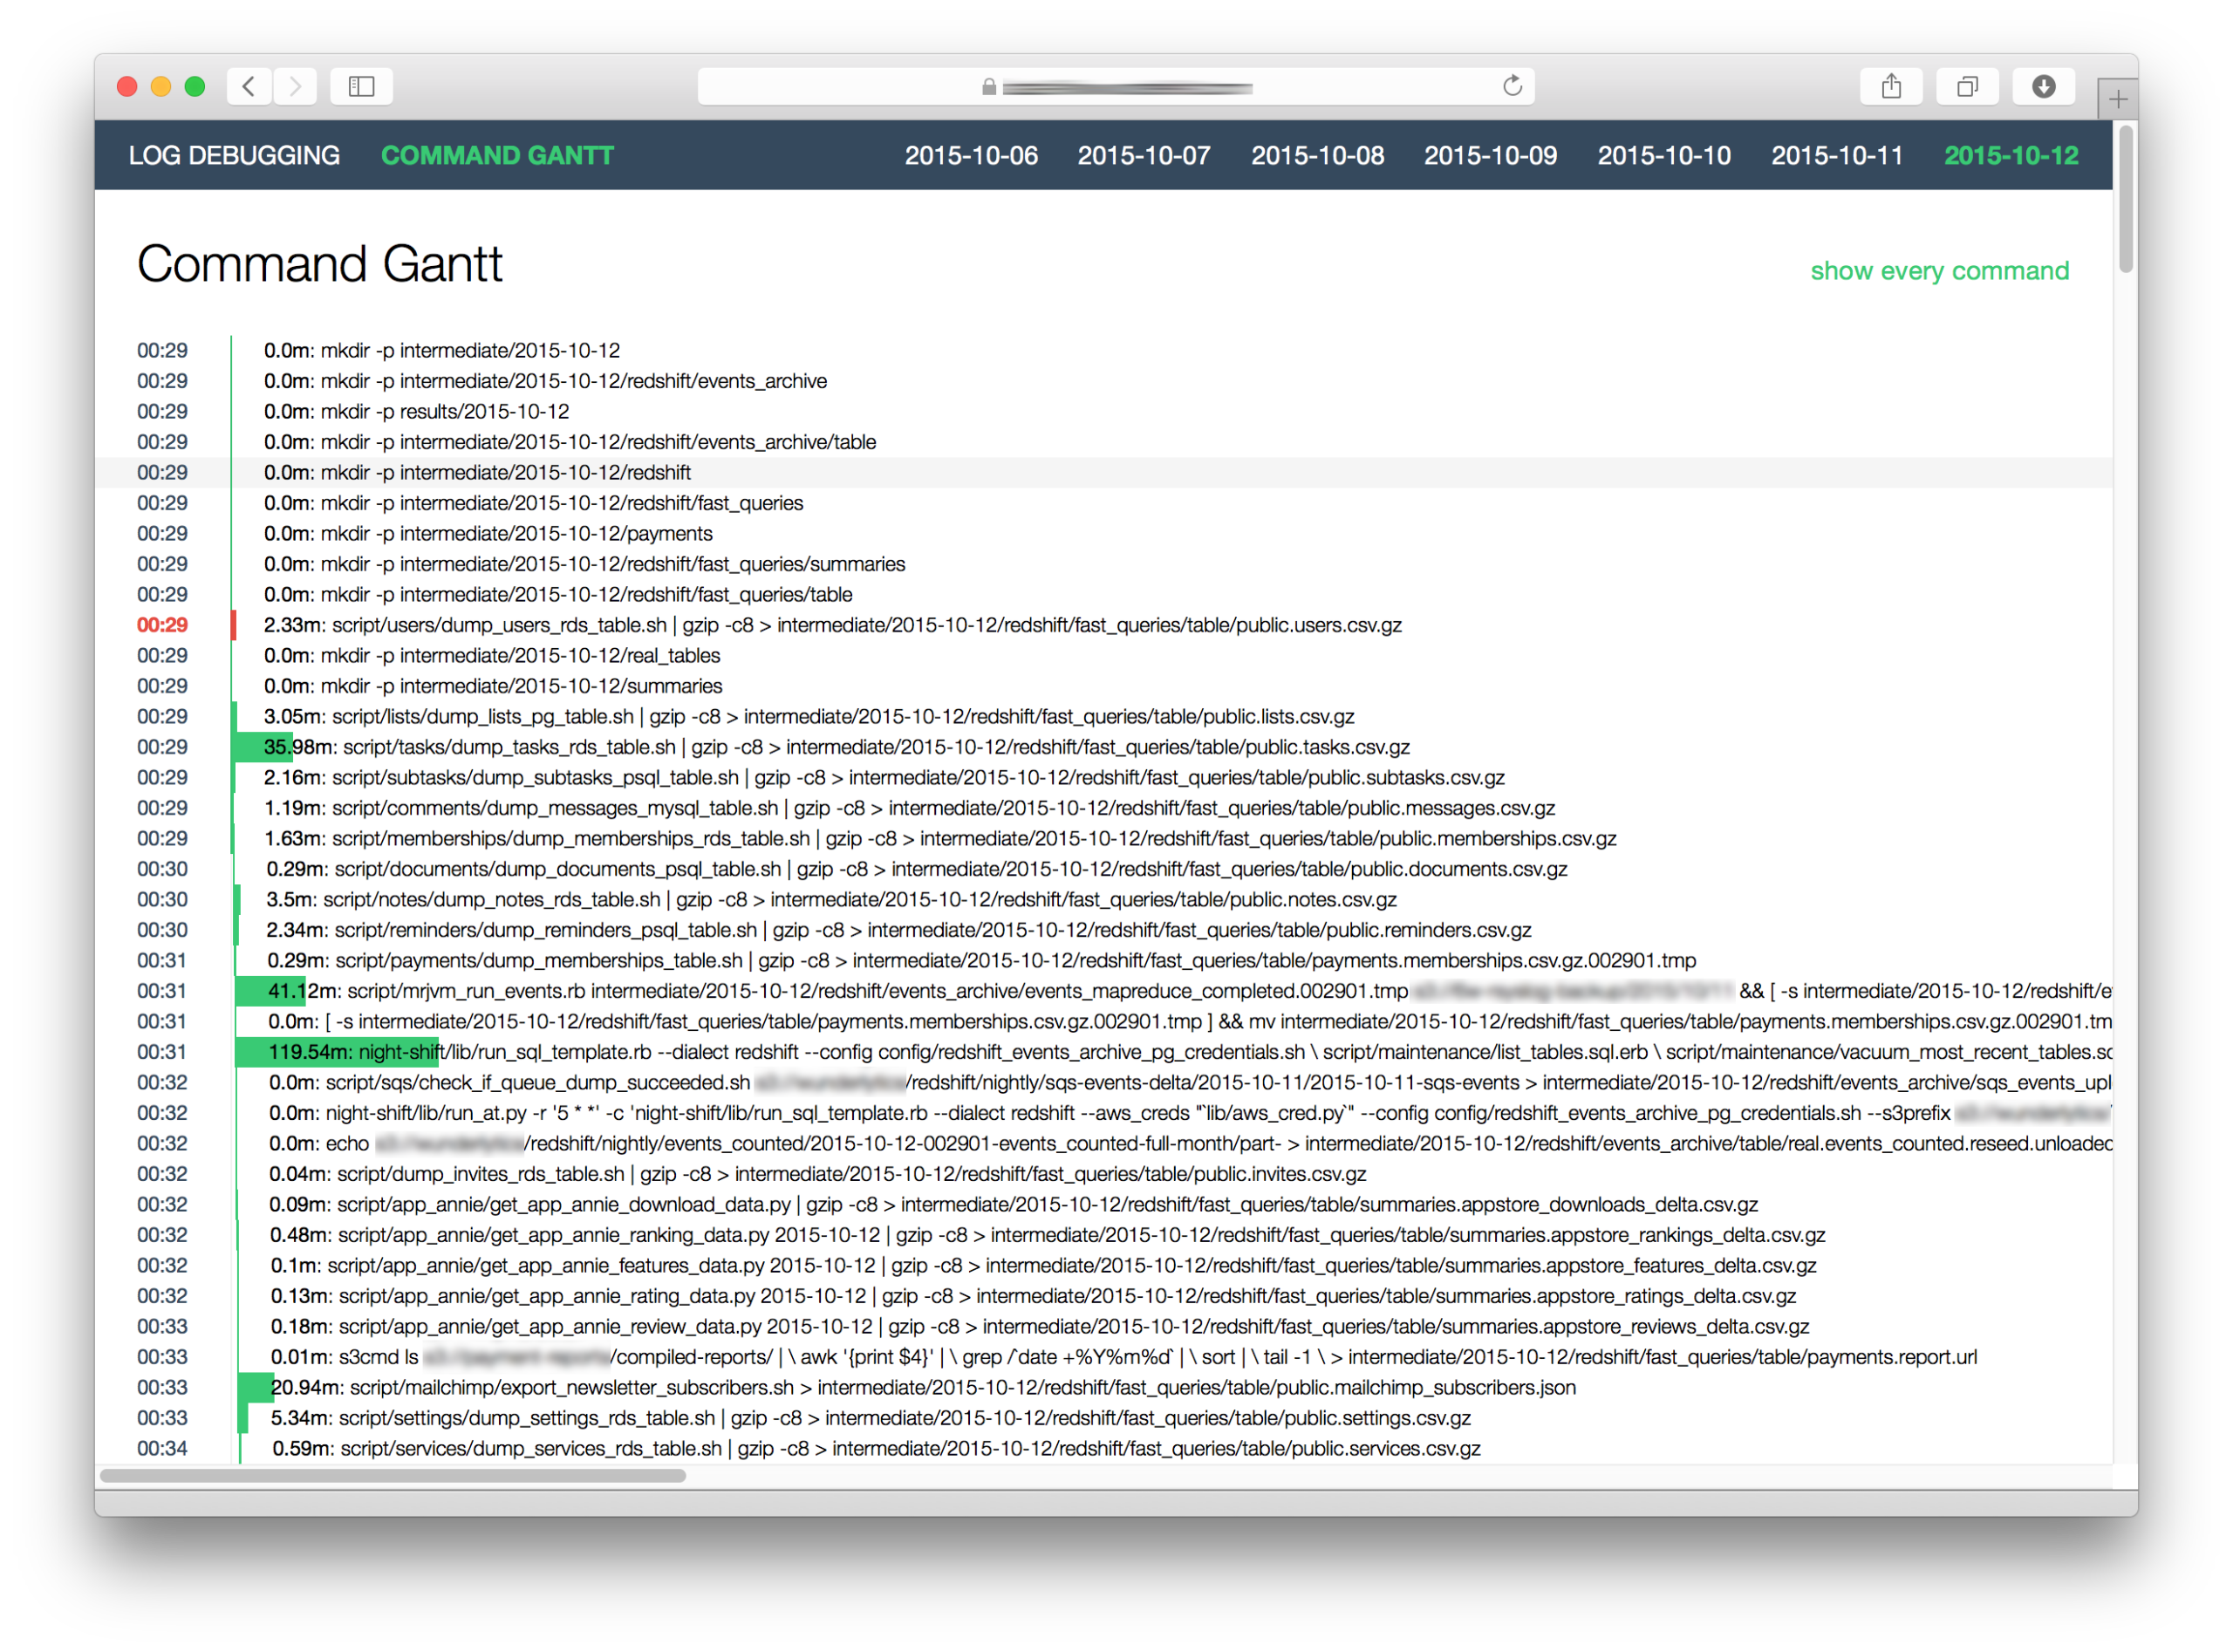This screenshot has height=1652, width=2233.
Task: Click the red 00:29 timestamp row
Action: click(x=162, y=625)
